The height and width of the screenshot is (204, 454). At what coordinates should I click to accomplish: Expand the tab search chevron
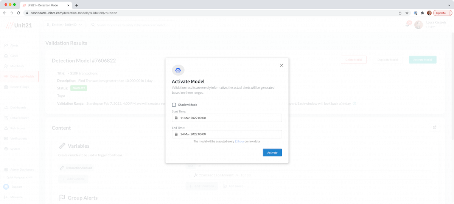pyautogui.click(x=449, y=5)
